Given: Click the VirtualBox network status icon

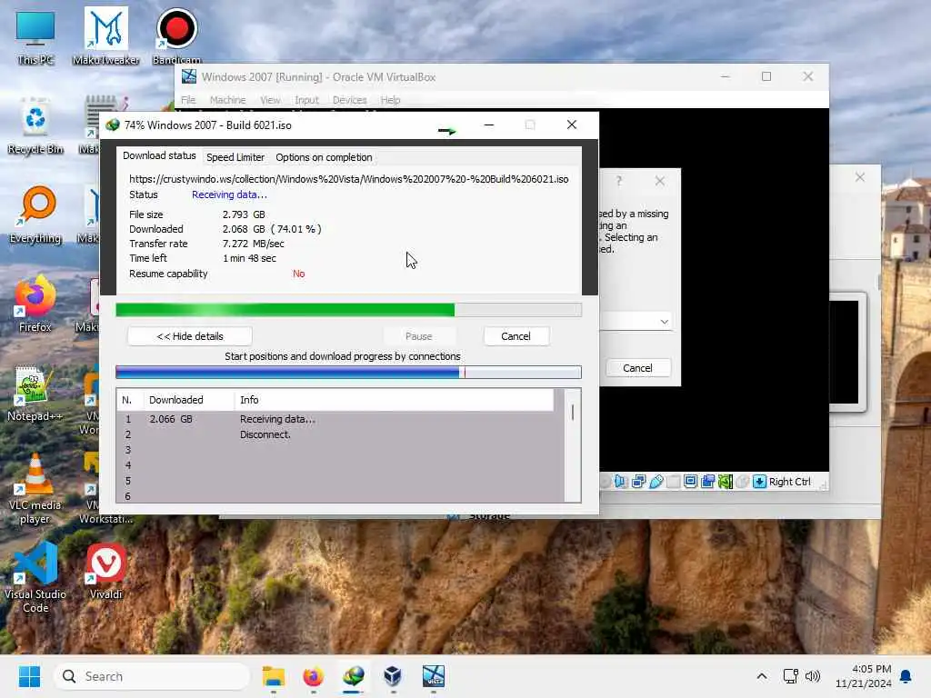Looking at the screenshot, I should [639, 482].
